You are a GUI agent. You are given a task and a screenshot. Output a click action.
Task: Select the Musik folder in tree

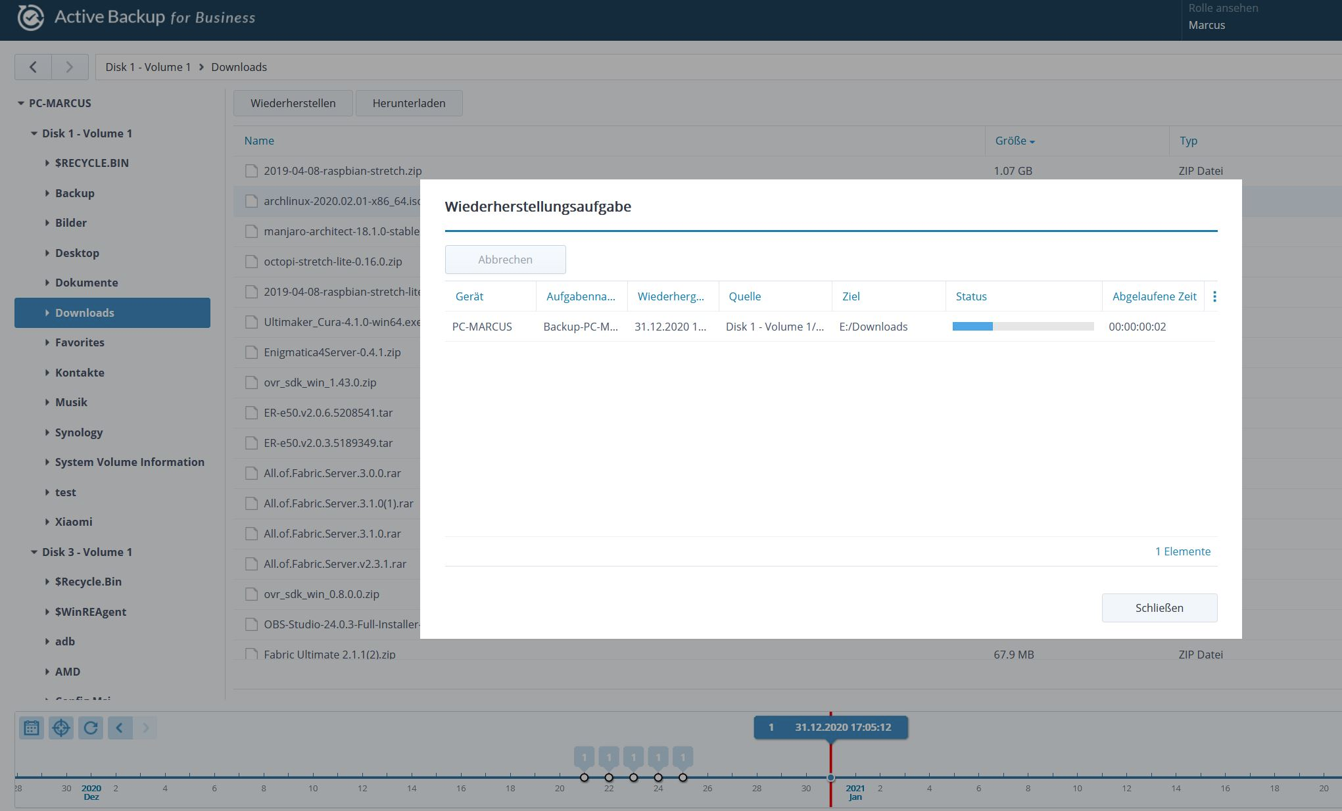pyautogui.click(x=71, y=402)
